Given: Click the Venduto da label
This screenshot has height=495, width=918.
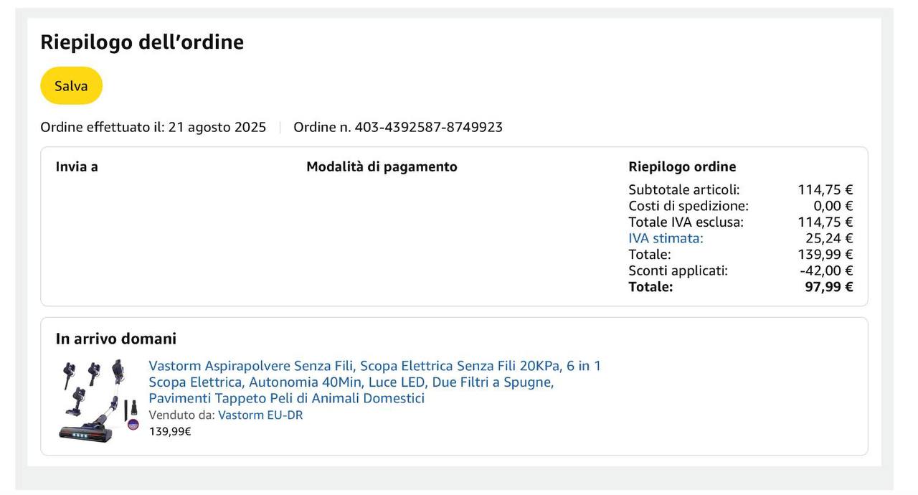Looking at the screenshot, I should (181, 415).
